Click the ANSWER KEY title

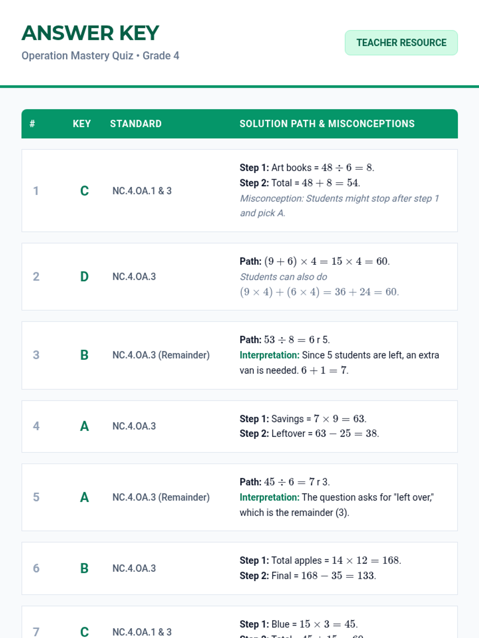tap(91, 33)
